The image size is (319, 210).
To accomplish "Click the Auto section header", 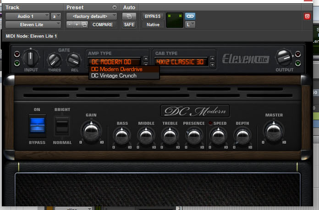I will [x=129, y=7].
